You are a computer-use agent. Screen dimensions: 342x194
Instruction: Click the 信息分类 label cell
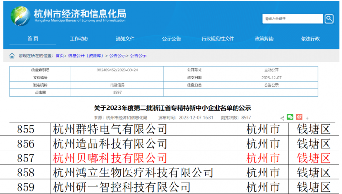(x=194, y=85)
